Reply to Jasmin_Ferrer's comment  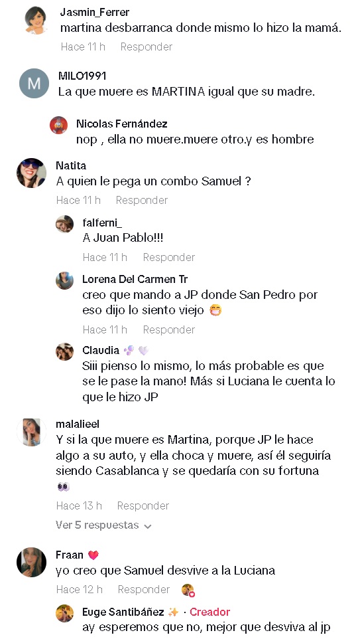pyautogui.click(x=146, y=47)
